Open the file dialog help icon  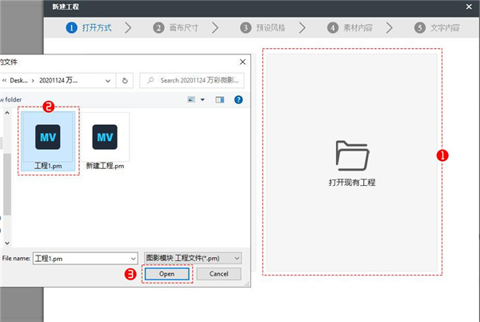point(238,99)
